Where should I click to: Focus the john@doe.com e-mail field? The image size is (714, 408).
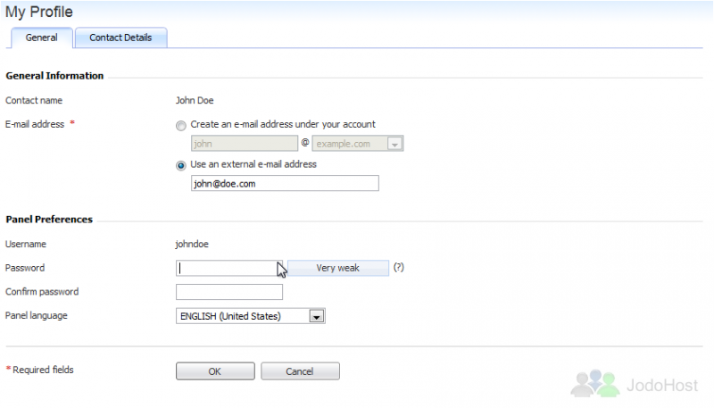point(285,184)
